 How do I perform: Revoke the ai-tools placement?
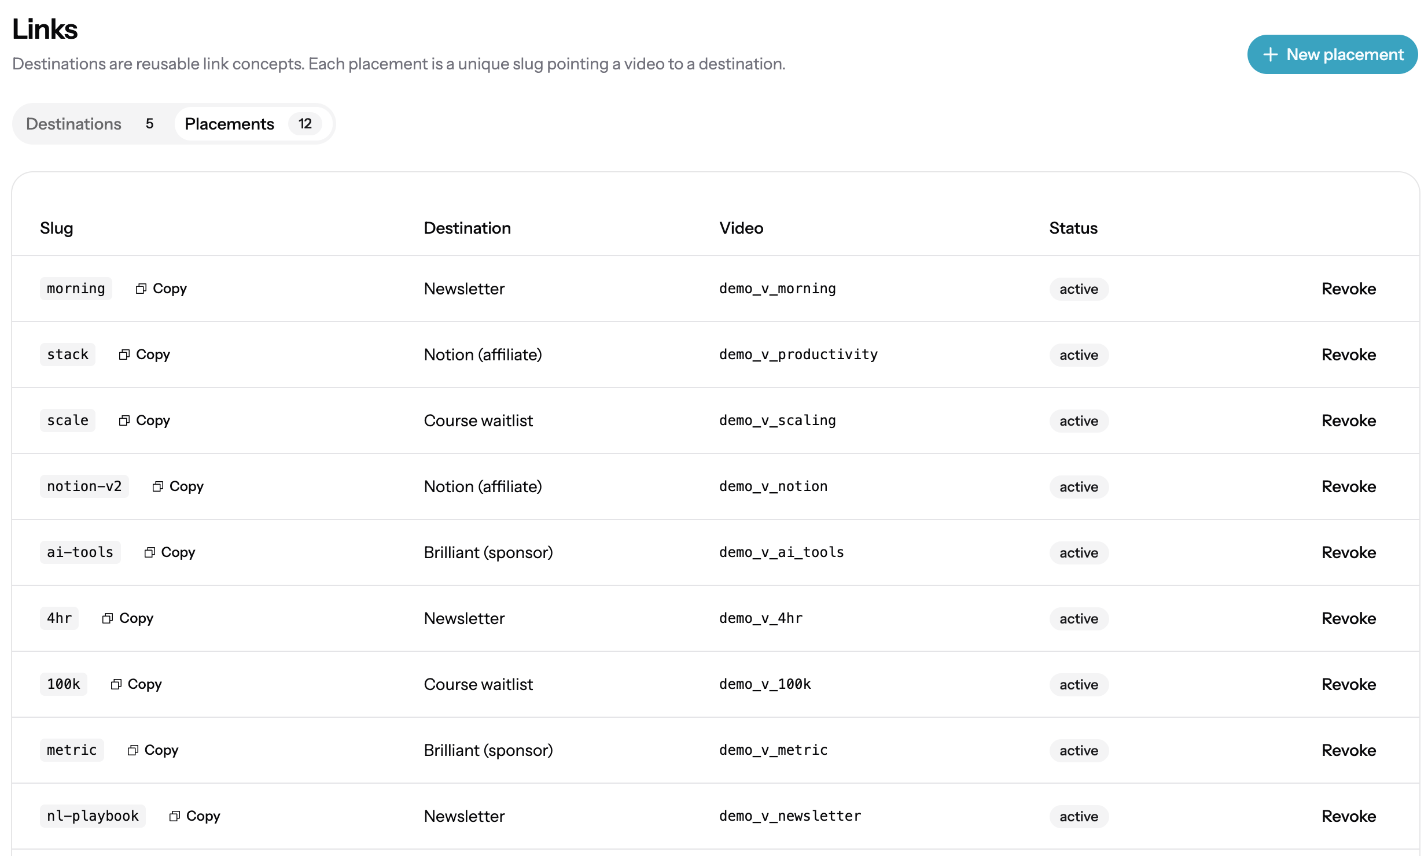(x=1349, y=552)
